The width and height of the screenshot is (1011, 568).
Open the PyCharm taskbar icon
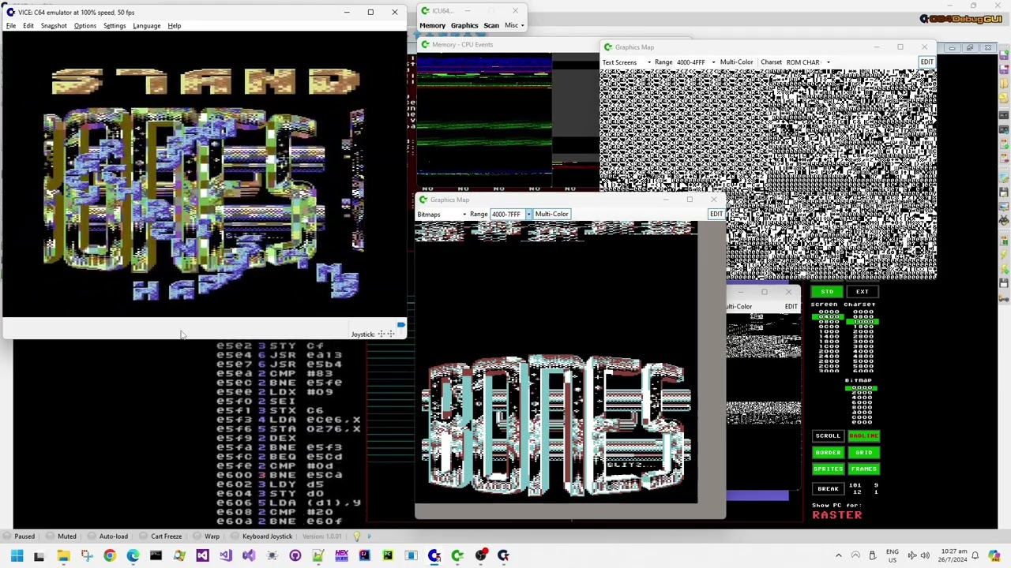coord(388,555)
